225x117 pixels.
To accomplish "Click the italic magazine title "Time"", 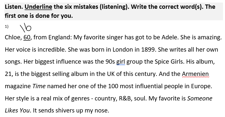I will pyautogui.click(x=39, y=86).
